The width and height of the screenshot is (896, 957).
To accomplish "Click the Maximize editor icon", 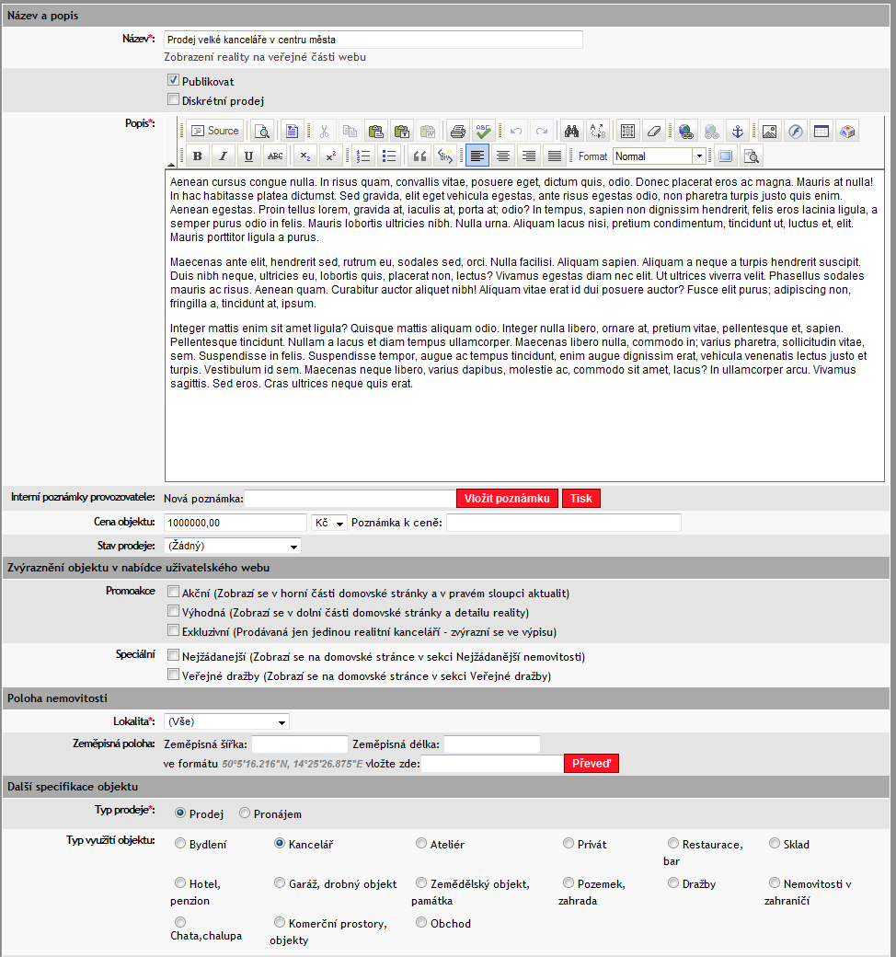I will point(725,156).
